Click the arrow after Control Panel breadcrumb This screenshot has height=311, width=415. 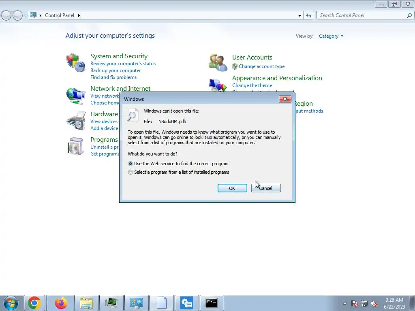pos(79,15)
